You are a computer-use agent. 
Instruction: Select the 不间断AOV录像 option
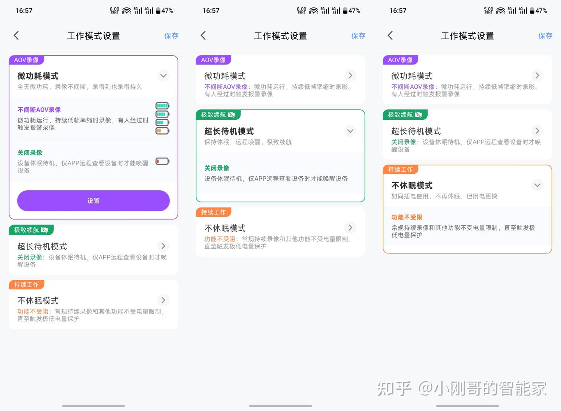93,119
